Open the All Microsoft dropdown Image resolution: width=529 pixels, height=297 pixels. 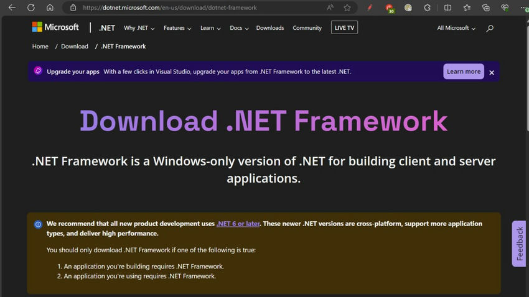click(x=456, y=28)
